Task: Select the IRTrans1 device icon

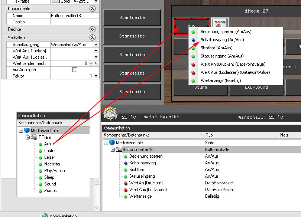Action: [x=34, y=137]
